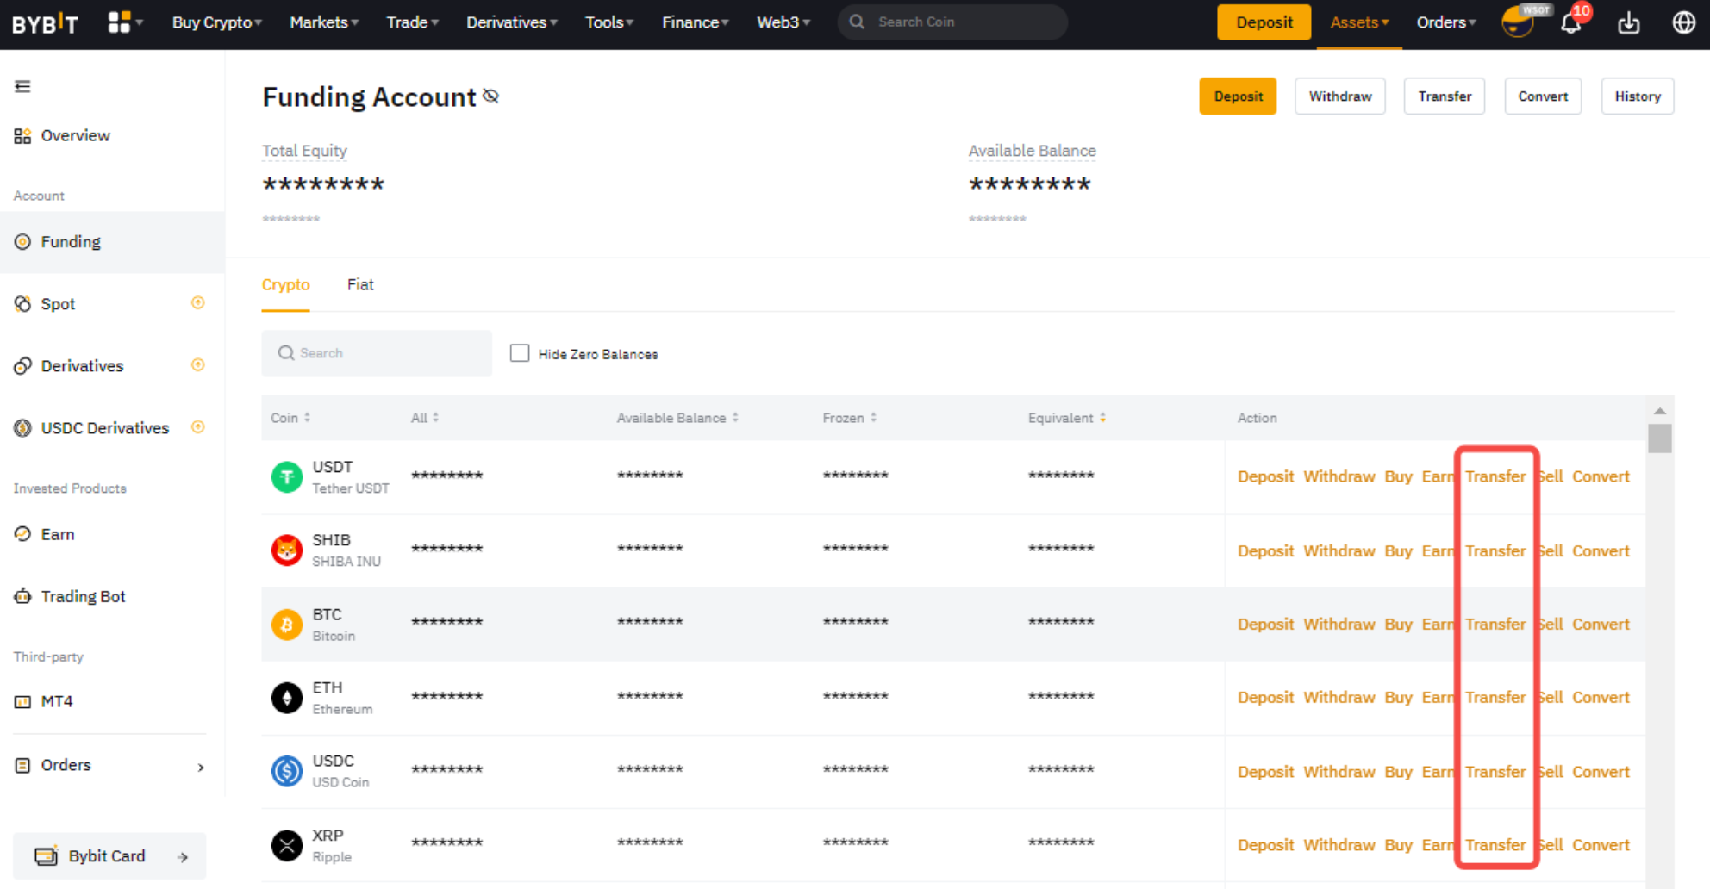The width and height of the screenshot is (1710, 889).
Task: Expand Trade dropdown menu
Action: click(x=413, y=22)
